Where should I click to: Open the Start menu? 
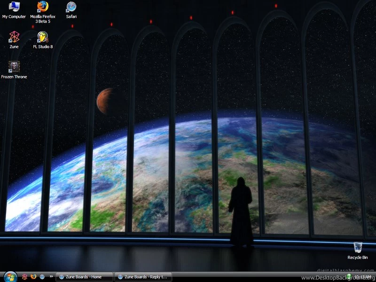pos(9,277)
